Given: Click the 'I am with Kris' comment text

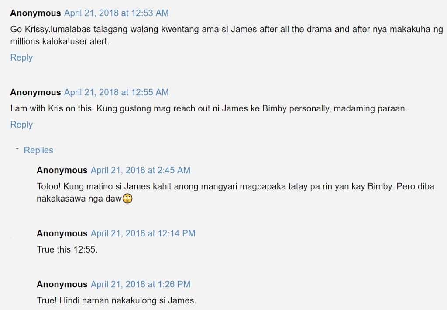Looking at the screenshot, I should [x=209, y=109].
